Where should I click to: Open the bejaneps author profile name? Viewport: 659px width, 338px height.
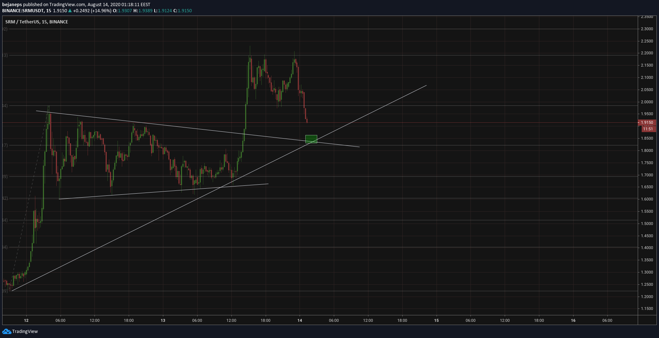(x=12, y=5)
